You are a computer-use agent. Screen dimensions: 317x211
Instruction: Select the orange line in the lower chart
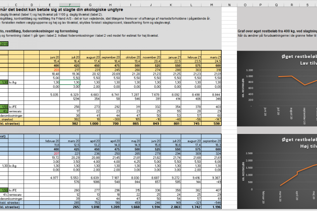(289, 173)
